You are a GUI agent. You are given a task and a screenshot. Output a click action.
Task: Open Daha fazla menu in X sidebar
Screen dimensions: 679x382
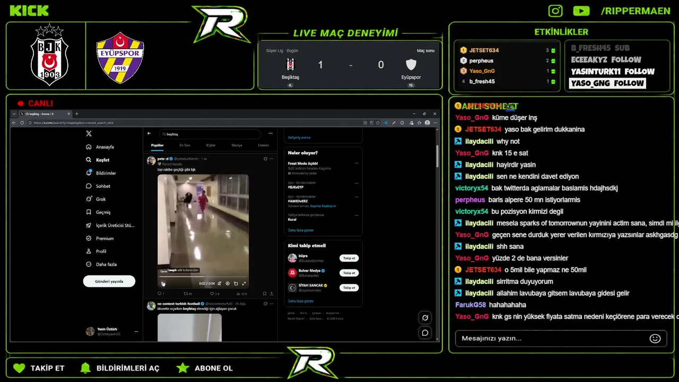[x=101, y=264]
